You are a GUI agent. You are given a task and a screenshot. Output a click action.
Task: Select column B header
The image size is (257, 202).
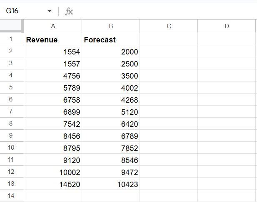pos(111,26)
